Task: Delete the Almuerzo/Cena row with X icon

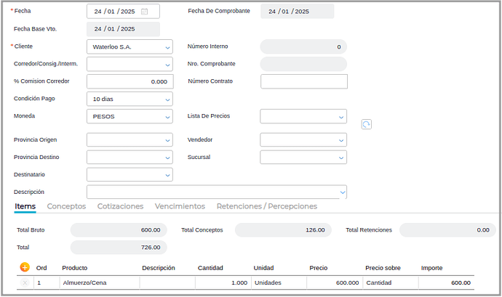Action: pos(25,283)
